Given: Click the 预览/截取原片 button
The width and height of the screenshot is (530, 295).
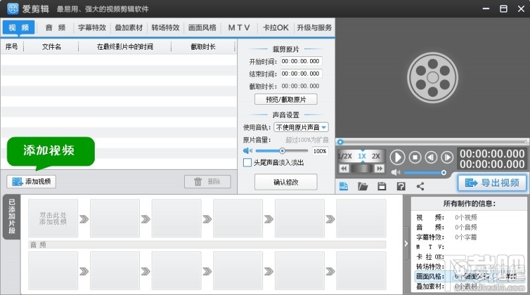Looking at the screenshot, I should [x=286, y=99].
